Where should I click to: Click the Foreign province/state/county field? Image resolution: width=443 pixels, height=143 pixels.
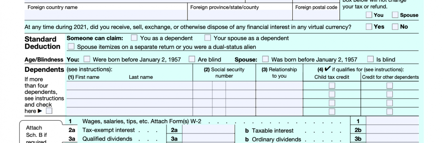pos(240,15)
